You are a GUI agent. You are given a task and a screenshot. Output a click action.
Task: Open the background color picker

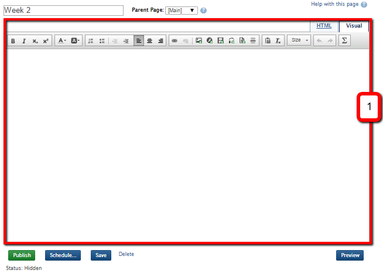point(75,40)
